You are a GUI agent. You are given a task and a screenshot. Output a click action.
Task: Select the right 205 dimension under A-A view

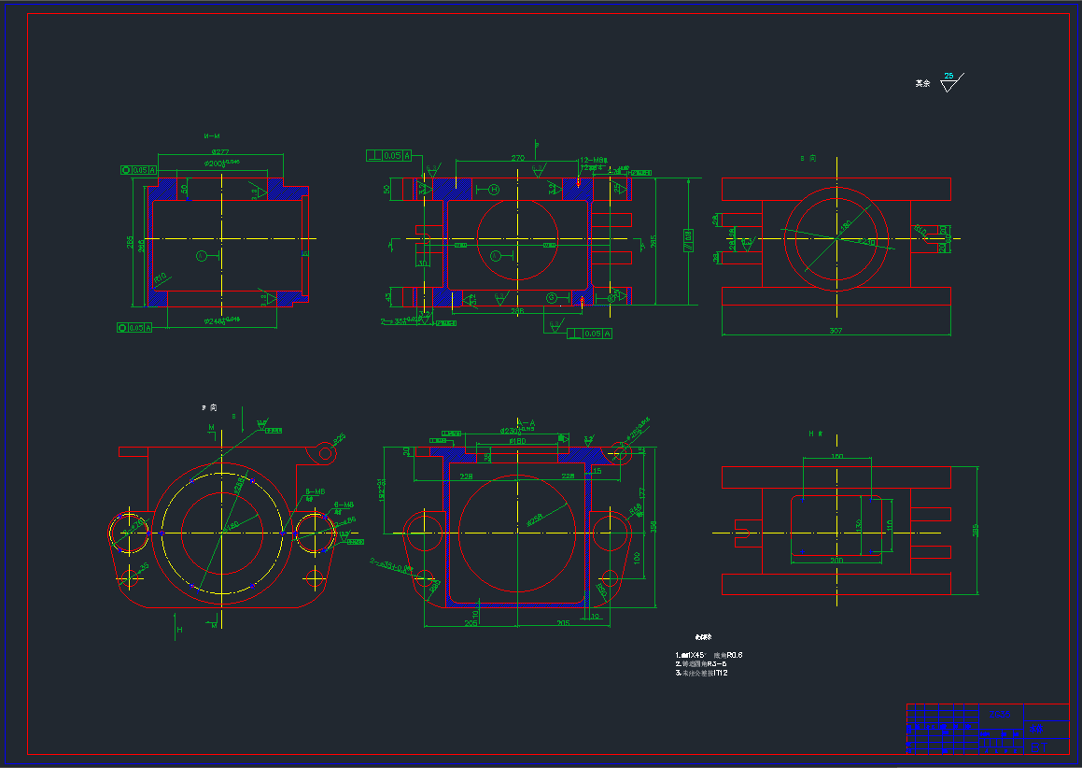(563, 623)
